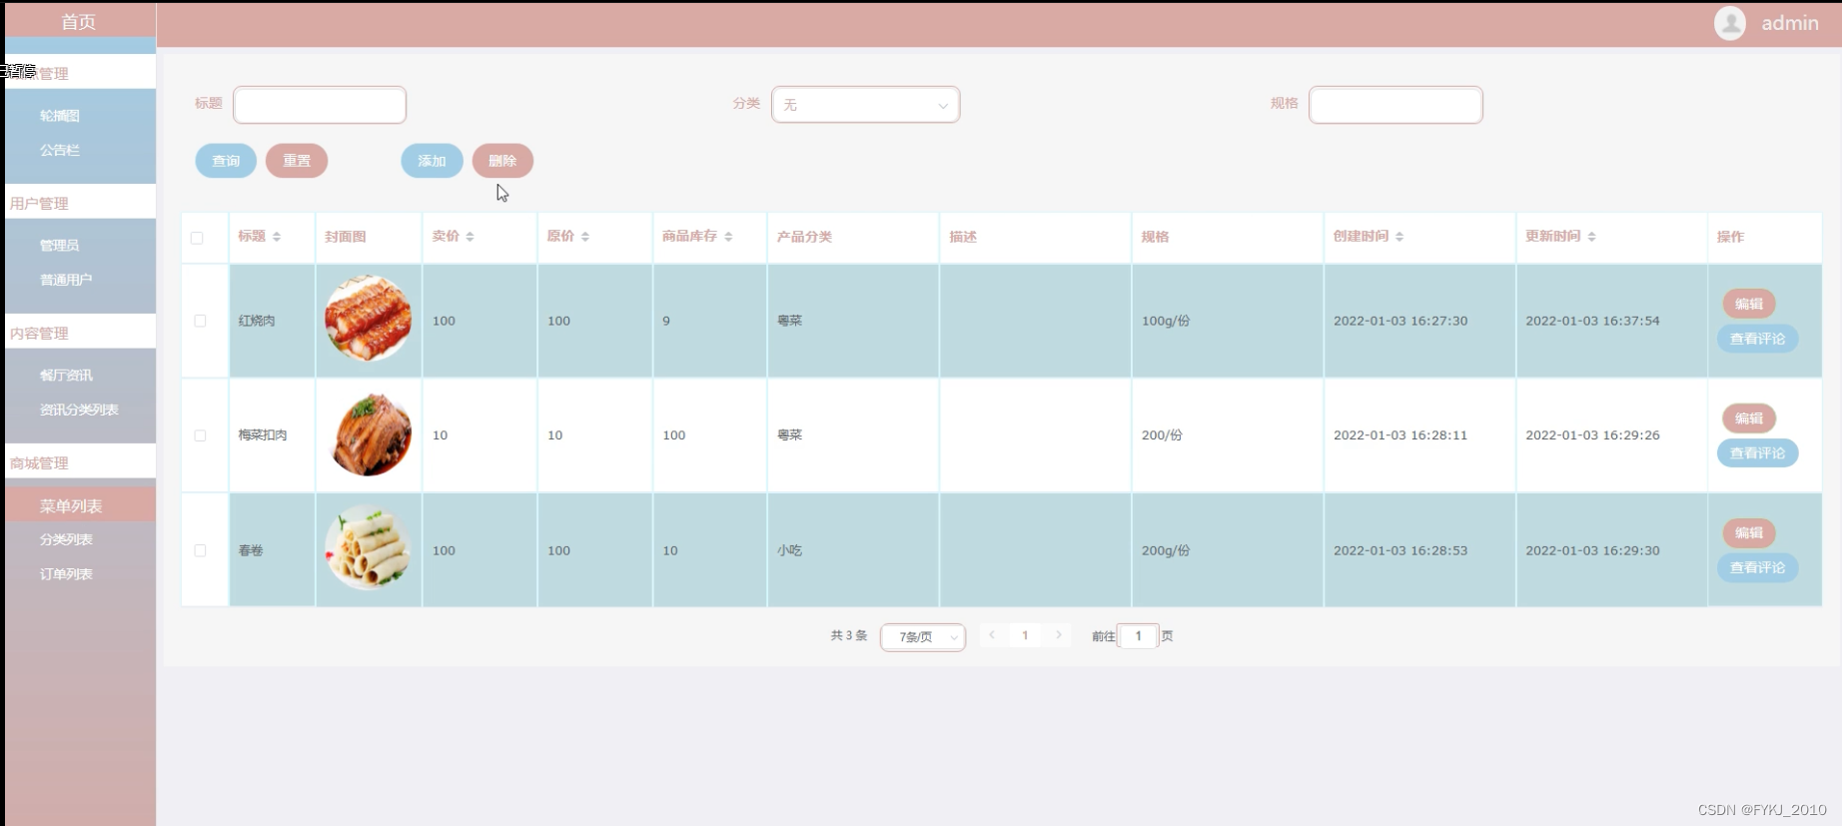Click the 重置 reset button

(x=297, y=161)
